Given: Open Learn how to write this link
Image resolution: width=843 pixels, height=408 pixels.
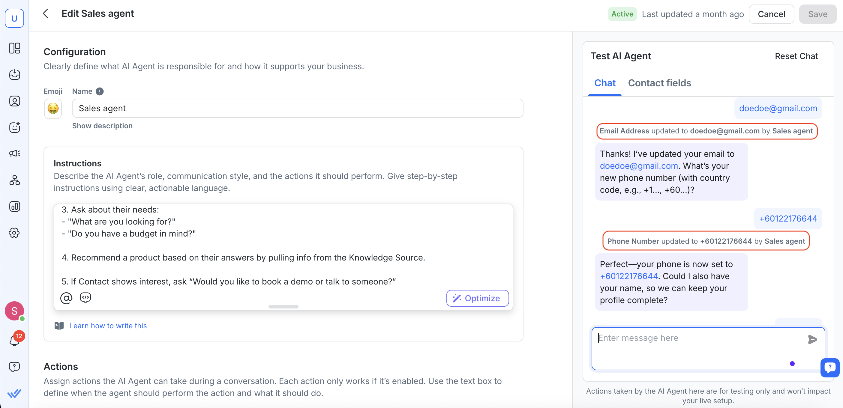Looking at the screenshot, I should [108, 326].
